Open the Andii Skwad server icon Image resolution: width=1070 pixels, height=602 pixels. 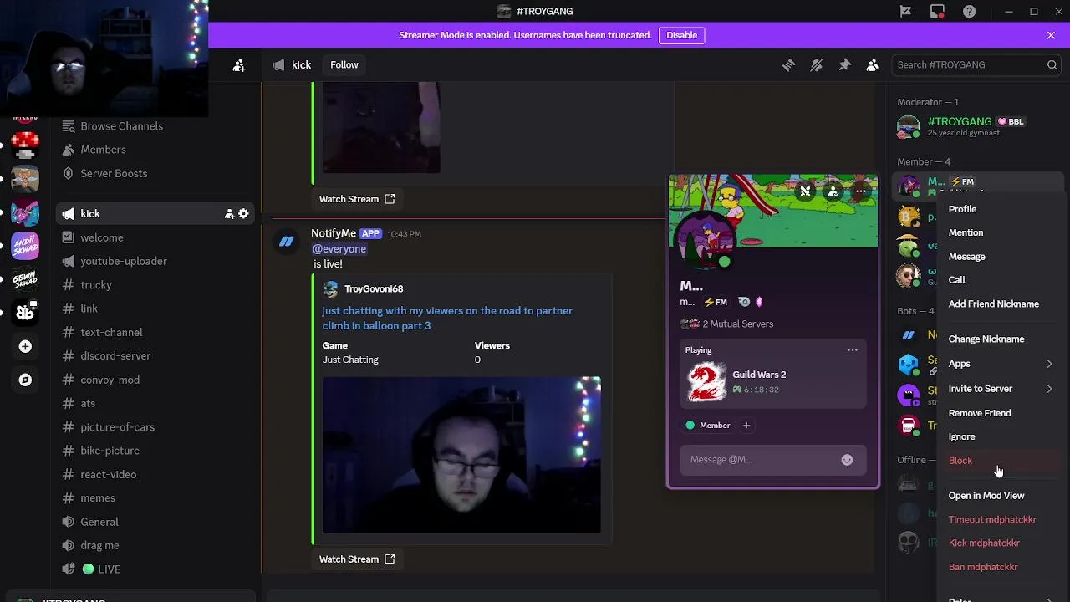click(25, 246)
